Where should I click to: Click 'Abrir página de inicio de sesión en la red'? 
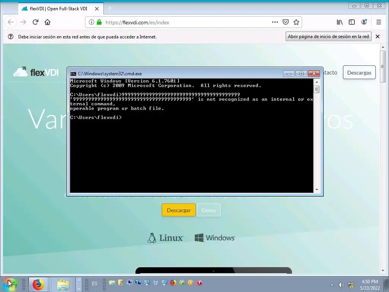coord(328,36)
